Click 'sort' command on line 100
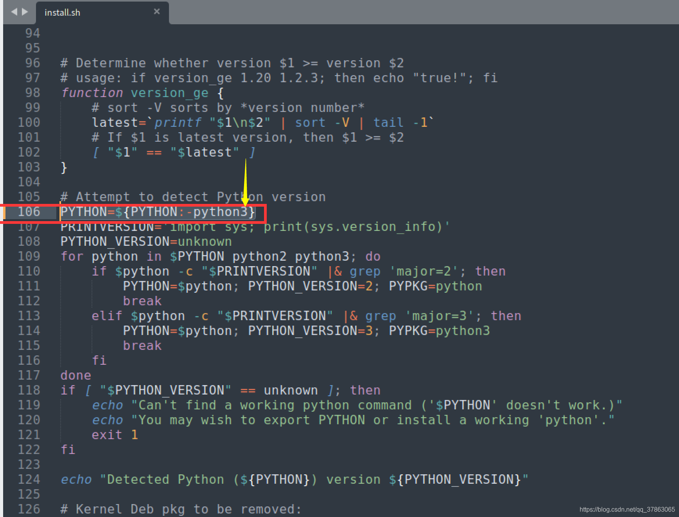The height and width of the screenshot is (517, 679). [x=310, y=123]
